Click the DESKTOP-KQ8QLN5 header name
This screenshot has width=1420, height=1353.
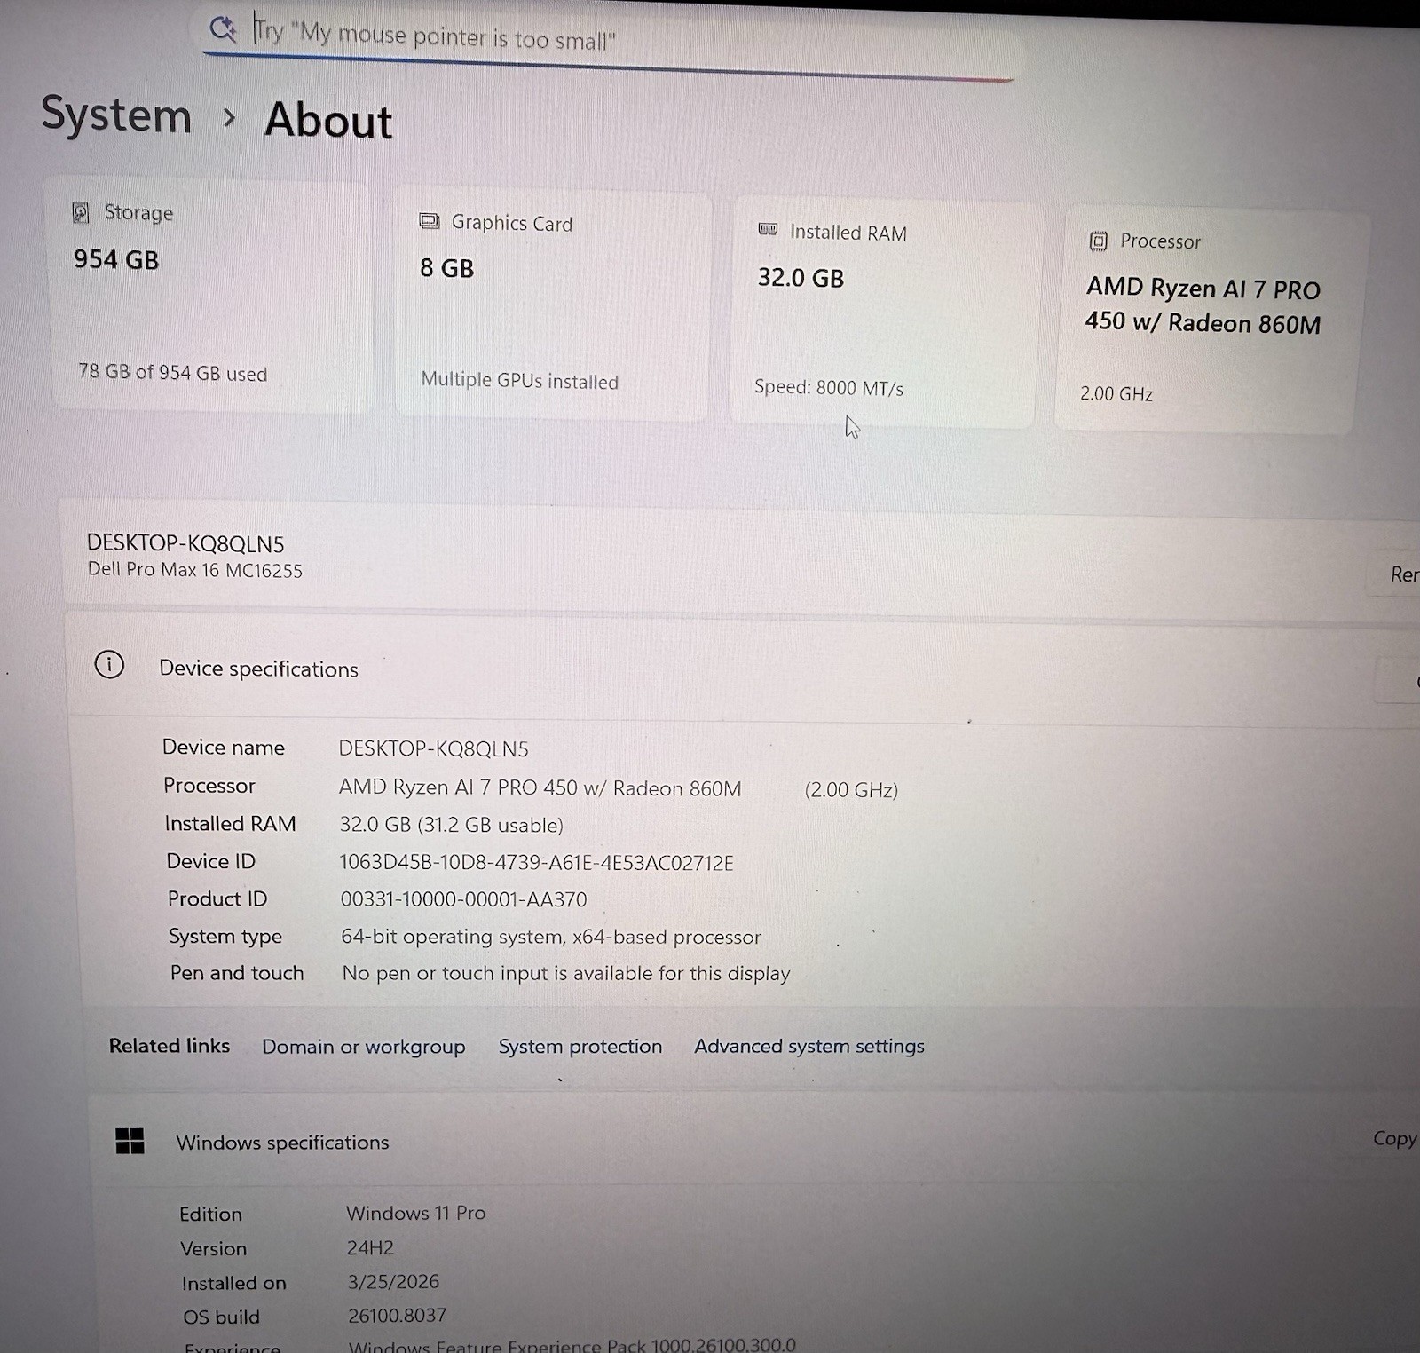point(185,543)
